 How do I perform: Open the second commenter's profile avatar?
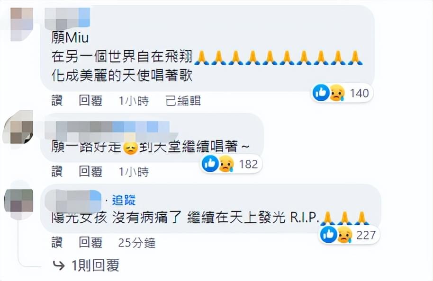coord(19,128)
